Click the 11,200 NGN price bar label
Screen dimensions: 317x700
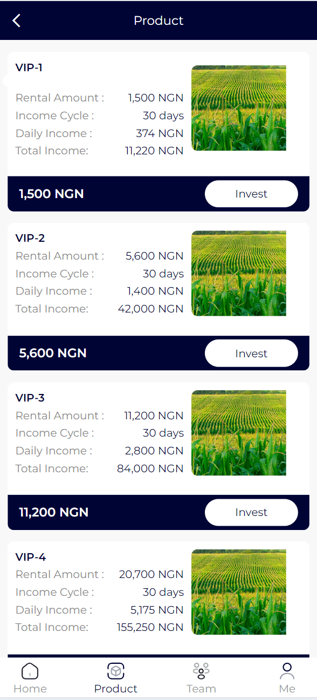click(53, 512)
